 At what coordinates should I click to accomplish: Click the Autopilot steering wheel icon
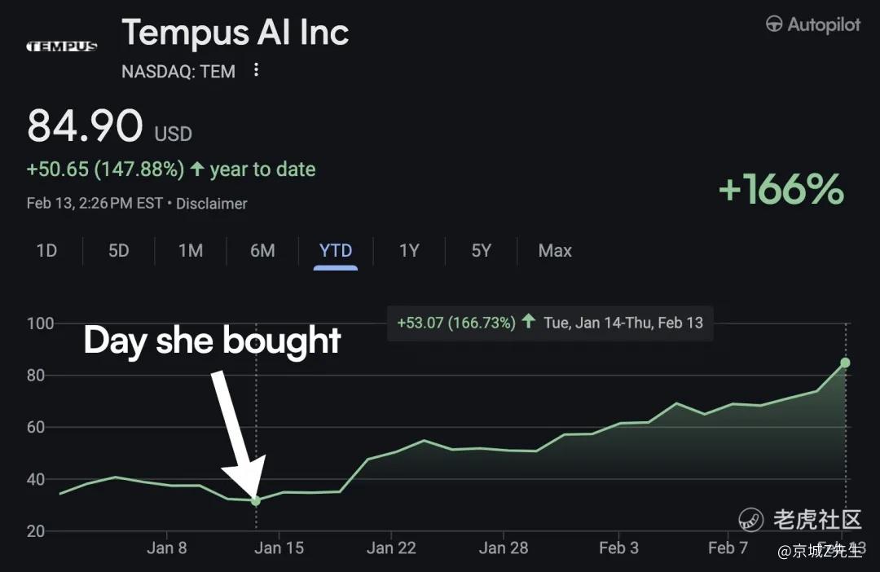click(774, 24)
